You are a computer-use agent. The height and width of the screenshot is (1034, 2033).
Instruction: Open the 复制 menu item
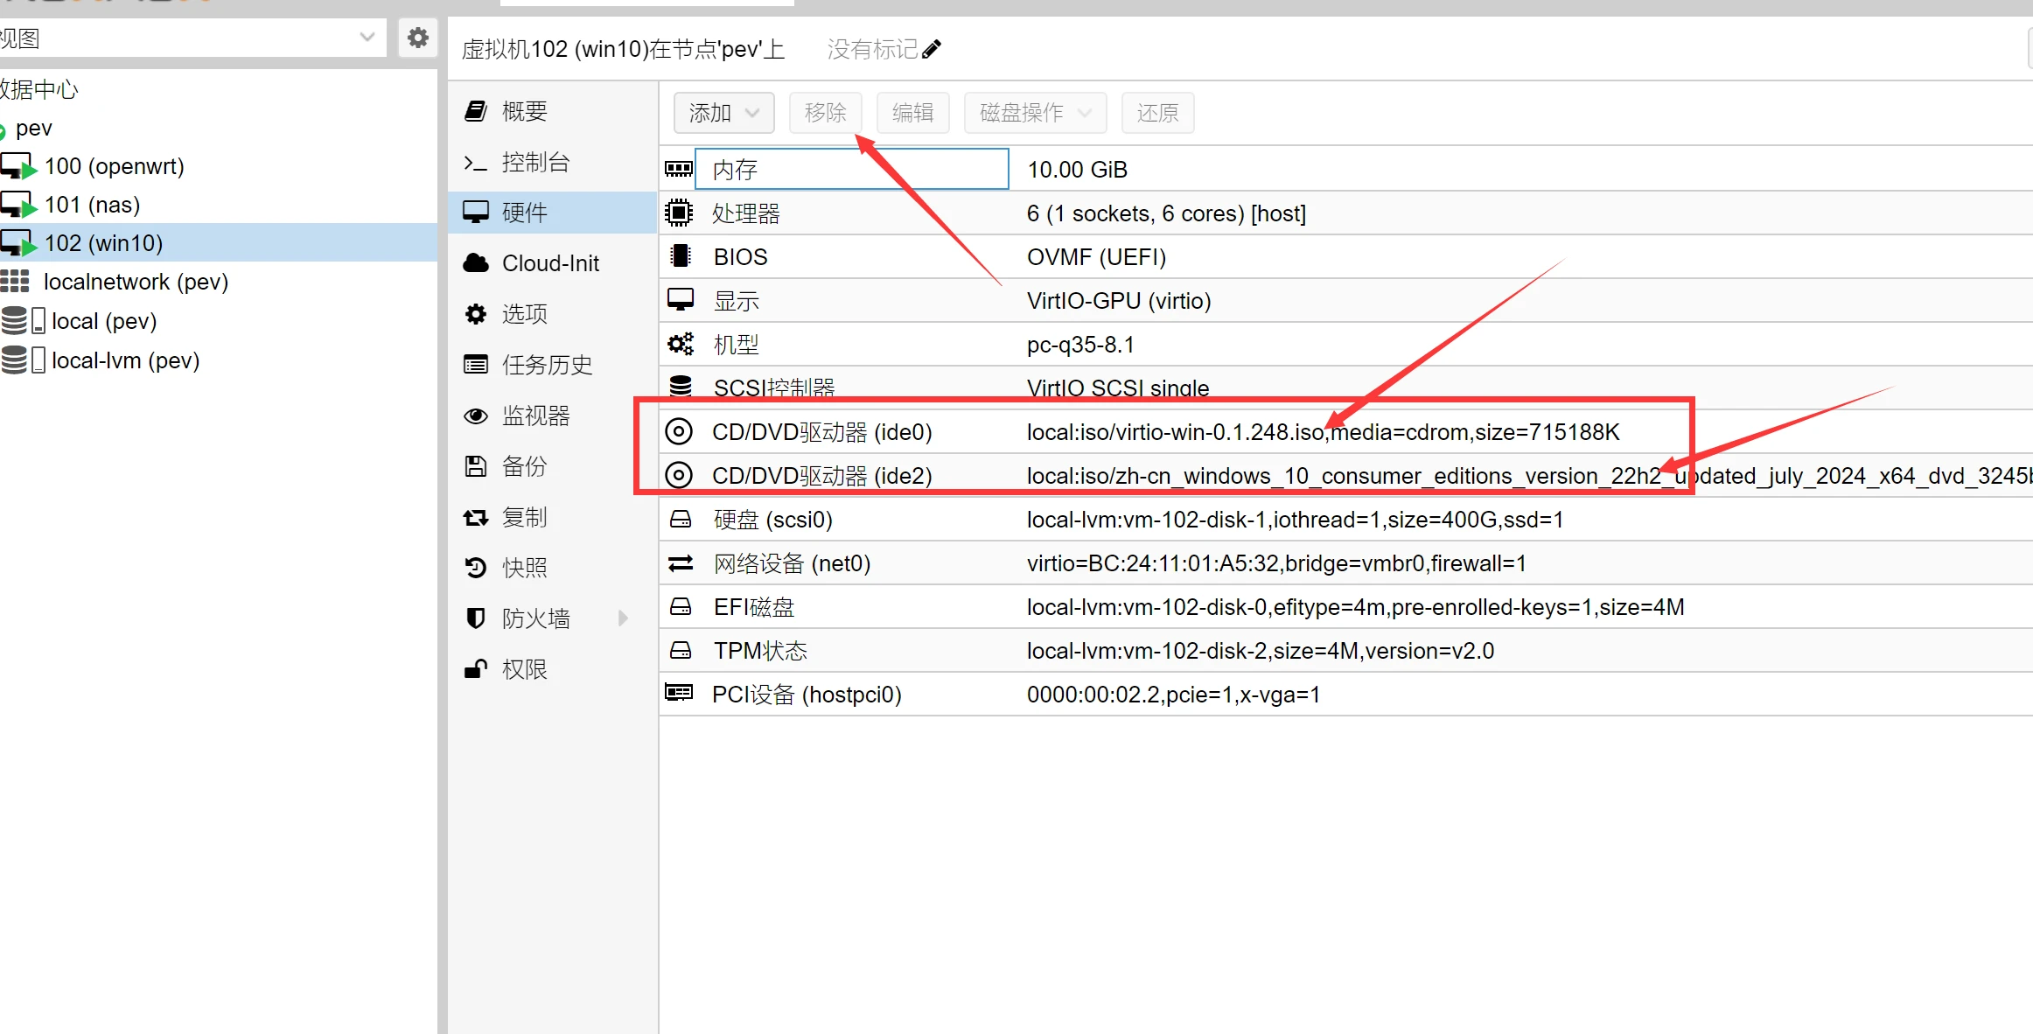552,517
